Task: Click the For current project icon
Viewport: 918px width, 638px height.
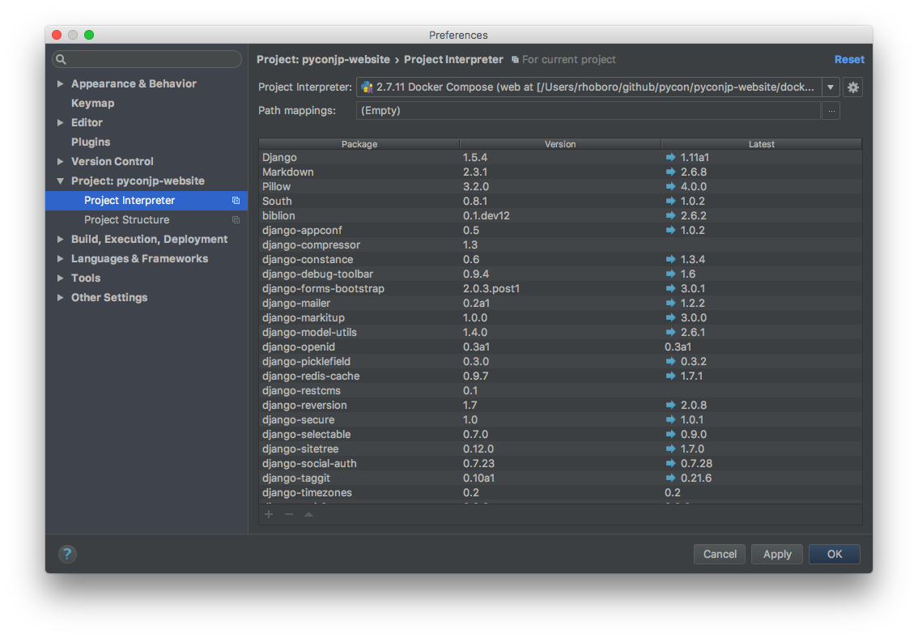Action: point(515,60)
